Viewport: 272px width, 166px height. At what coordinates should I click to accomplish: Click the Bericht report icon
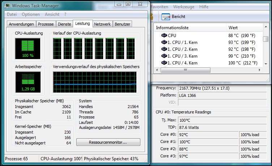[x=166, y=17]
